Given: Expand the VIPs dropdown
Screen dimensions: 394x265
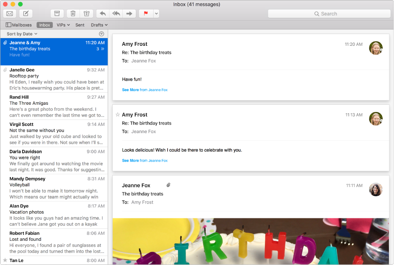Looking at the screenshot, I should (x=63, y=25).
